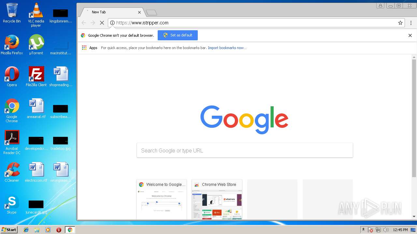417x234 pixels.
Task: Open Action Center flag in tray
Action: (370, 230)
